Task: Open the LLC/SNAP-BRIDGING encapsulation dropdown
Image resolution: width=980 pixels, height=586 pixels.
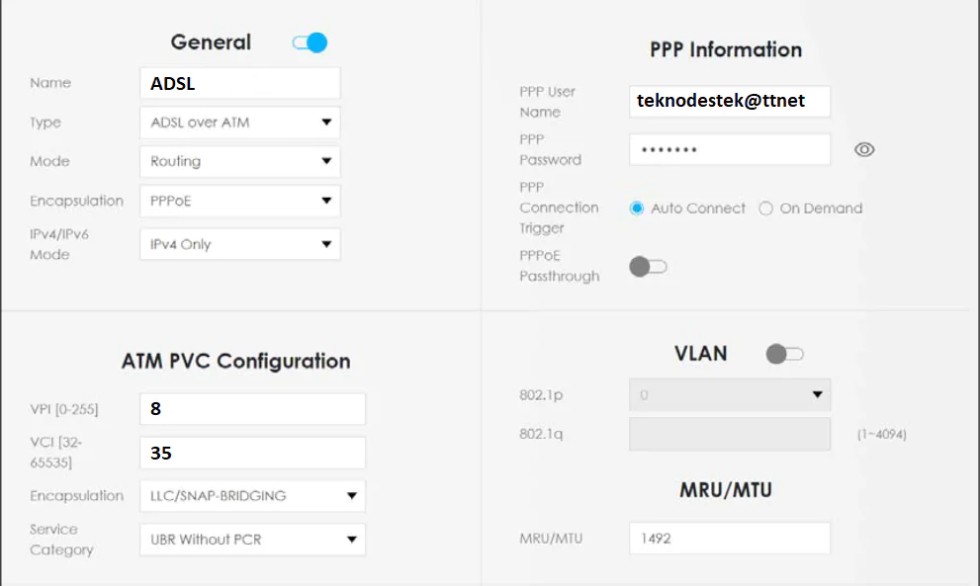Action: [x=252, y=495]
